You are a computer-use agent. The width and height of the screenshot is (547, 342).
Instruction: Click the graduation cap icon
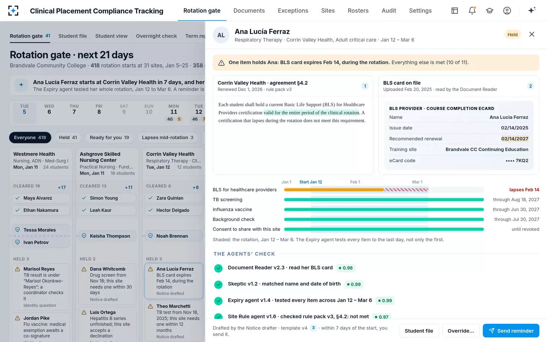(x=490, y=11)
